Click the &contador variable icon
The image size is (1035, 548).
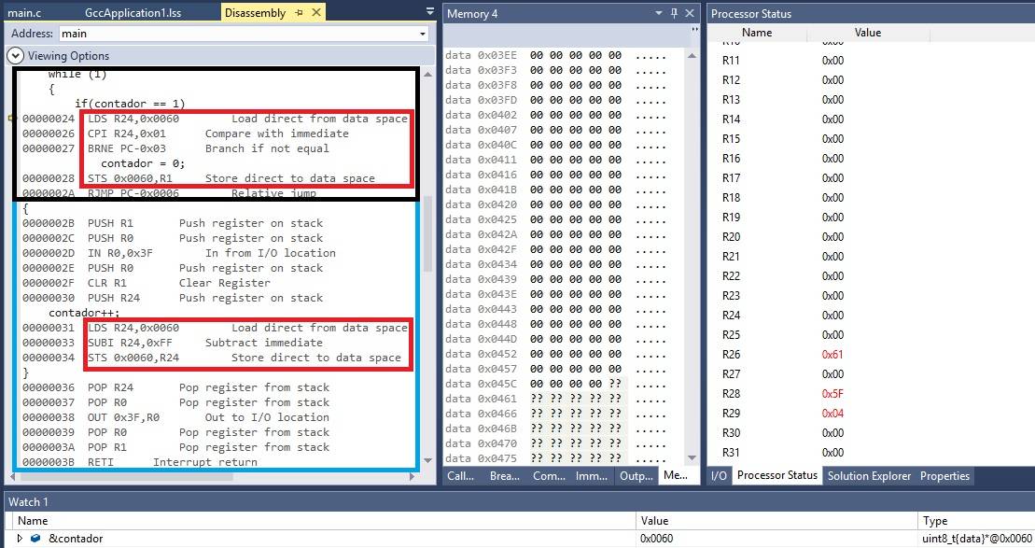coord(35,539)
